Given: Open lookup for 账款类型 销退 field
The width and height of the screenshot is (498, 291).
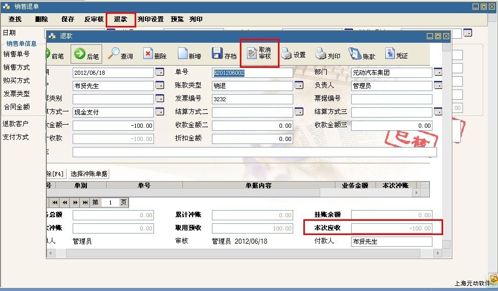Looking at the screenshot, I should [299, 85].
